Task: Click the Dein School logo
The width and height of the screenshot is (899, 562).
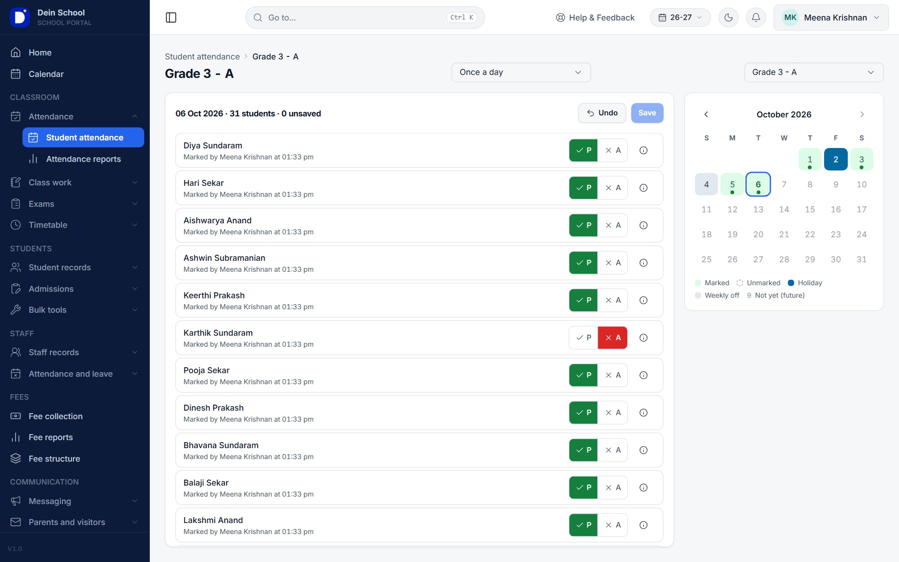Action: pos(19,17)
